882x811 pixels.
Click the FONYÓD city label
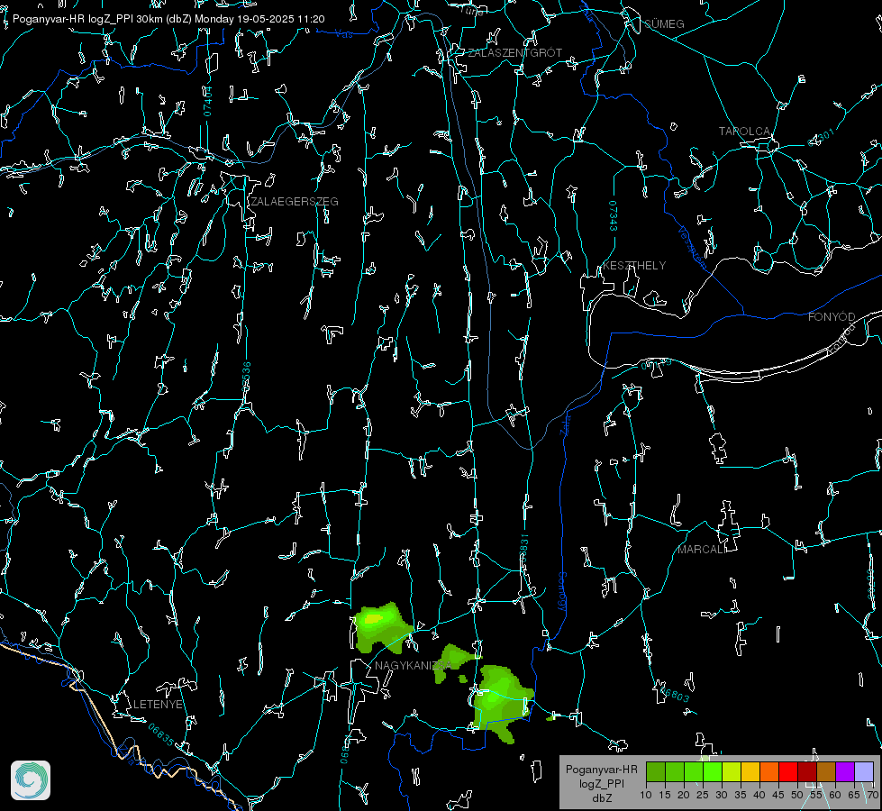coord(832,317)
